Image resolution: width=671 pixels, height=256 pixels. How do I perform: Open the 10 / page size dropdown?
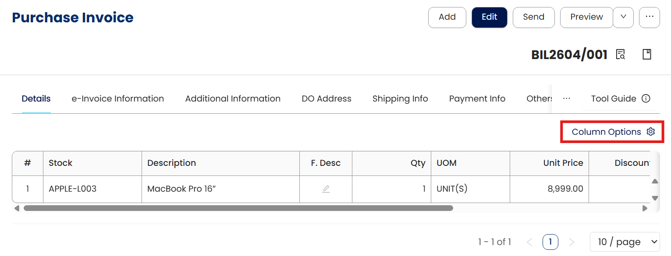pos(625,242)
